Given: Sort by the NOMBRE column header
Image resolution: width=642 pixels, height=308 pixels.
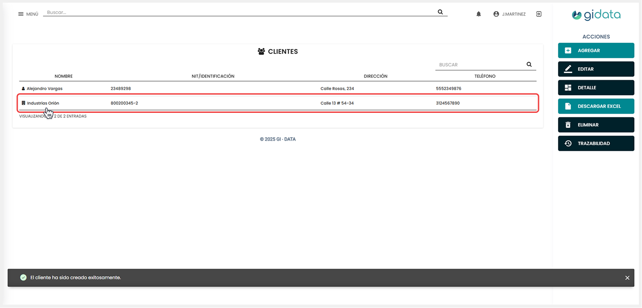Looking at the screenshot, I should [x=64, y=76].
